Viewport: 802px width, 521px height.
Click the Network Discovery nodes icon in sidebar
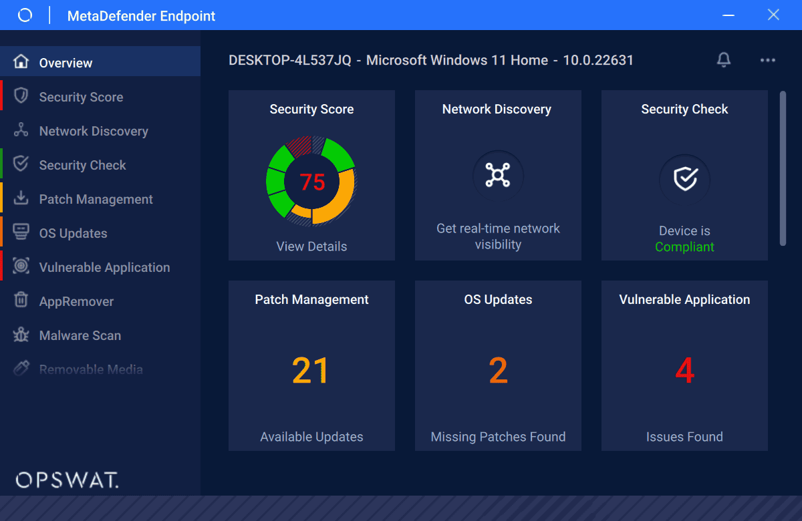[21, 130]
